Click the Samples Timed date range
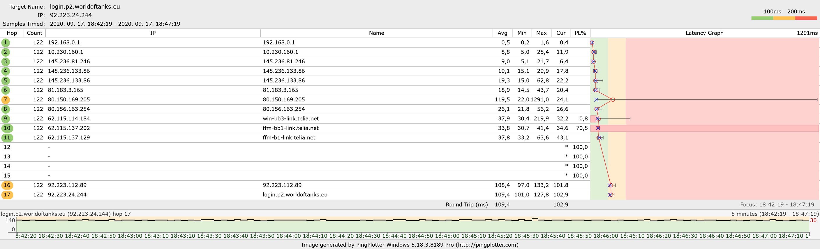This screenshot has height=249, width=820. 115,24
